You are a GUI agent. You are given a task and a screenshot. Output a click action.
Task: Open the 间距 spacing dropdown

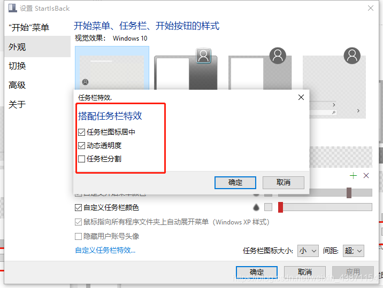354,251
